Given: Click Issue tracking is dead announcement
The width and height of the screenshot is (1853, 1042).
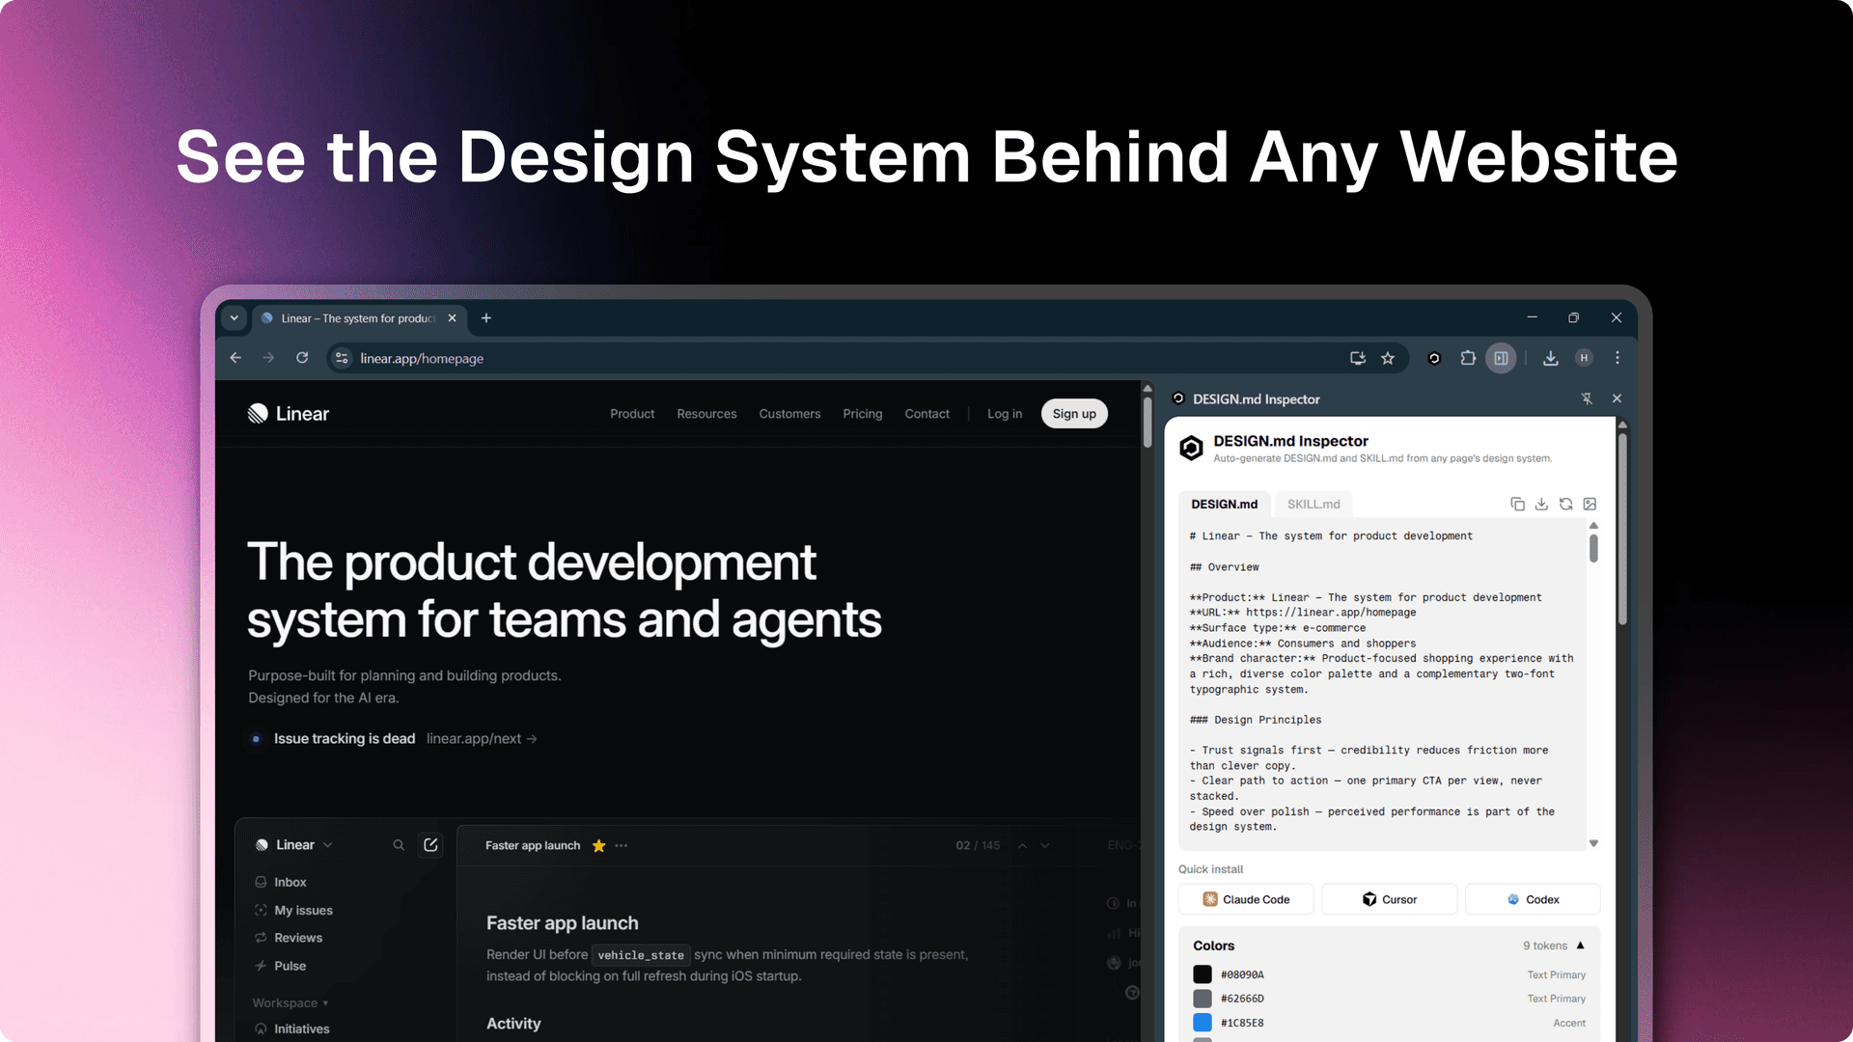Looking at the screenshot, I should pyautogui.click(x=345, y=739).
